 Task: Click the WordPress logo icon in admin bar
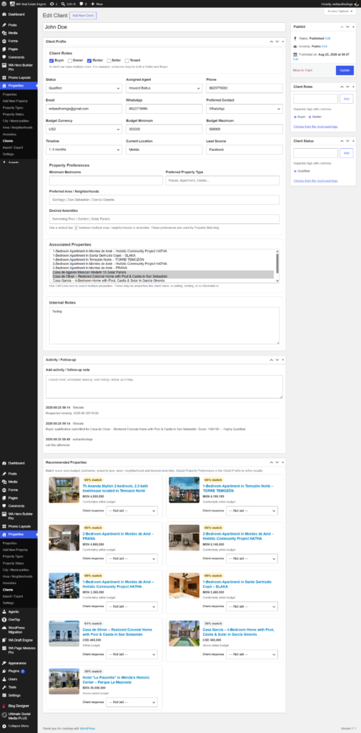click(x=4, y=4)
